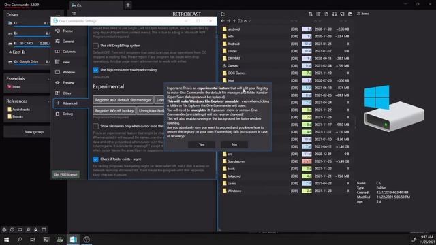The width and height of the screenshot is (436, 245).
Task: Click the shield-shaped icon in right pane toolbar
Action: pos(342,14)
